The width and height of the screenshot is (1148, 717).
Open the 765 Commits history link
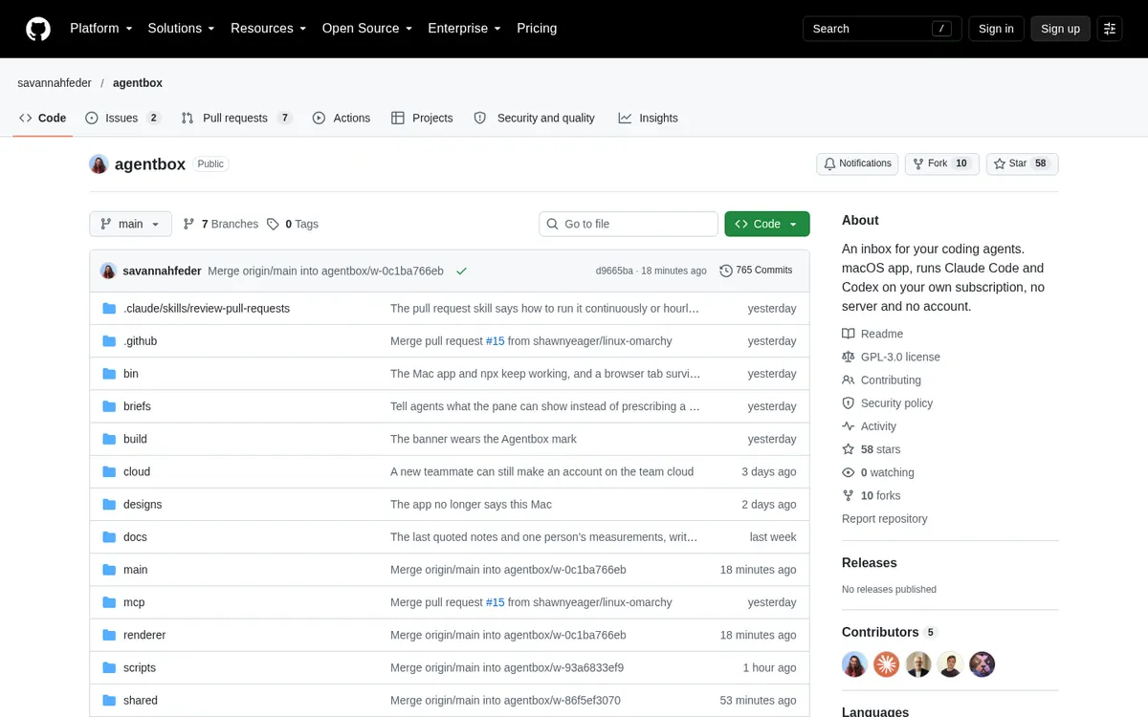coord(756,271)
